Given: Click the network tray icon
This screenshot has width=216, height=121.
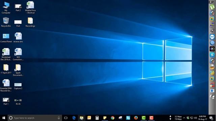Looking at the screenshot, I should (192, 118).
